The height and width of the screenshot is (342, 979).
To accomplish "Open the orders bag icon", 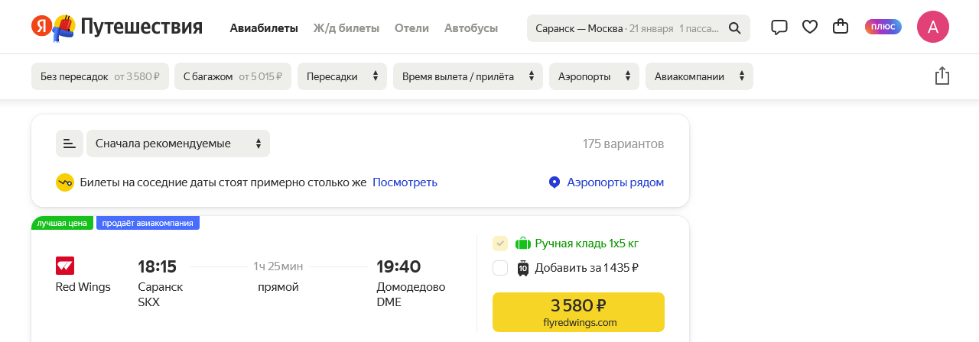I will tap(841, 27).
